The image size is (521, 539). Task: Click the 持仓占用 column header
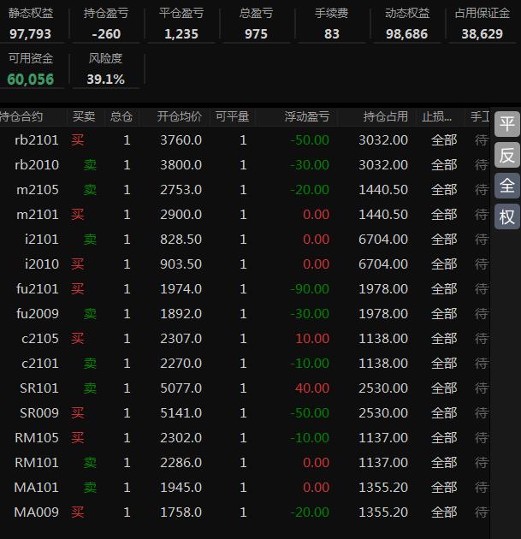point(386,117)
